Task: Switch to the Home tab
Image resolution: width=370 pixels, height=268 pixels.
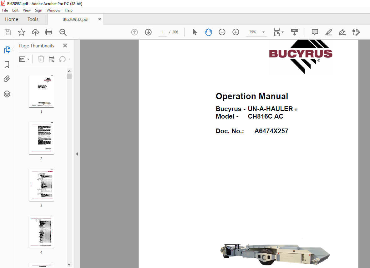Action: (x=12, y=19)
